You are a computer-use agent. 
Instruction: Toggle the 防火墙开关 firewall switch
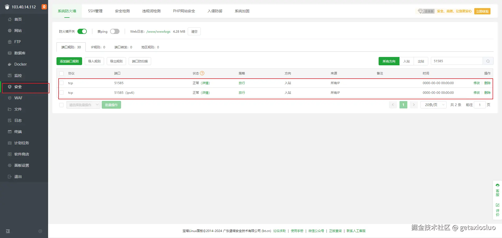coord(82,31)
